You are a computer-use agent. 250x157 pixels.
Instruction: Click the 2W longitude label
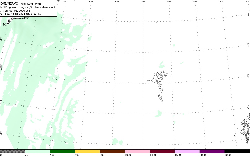click(221, 2)
